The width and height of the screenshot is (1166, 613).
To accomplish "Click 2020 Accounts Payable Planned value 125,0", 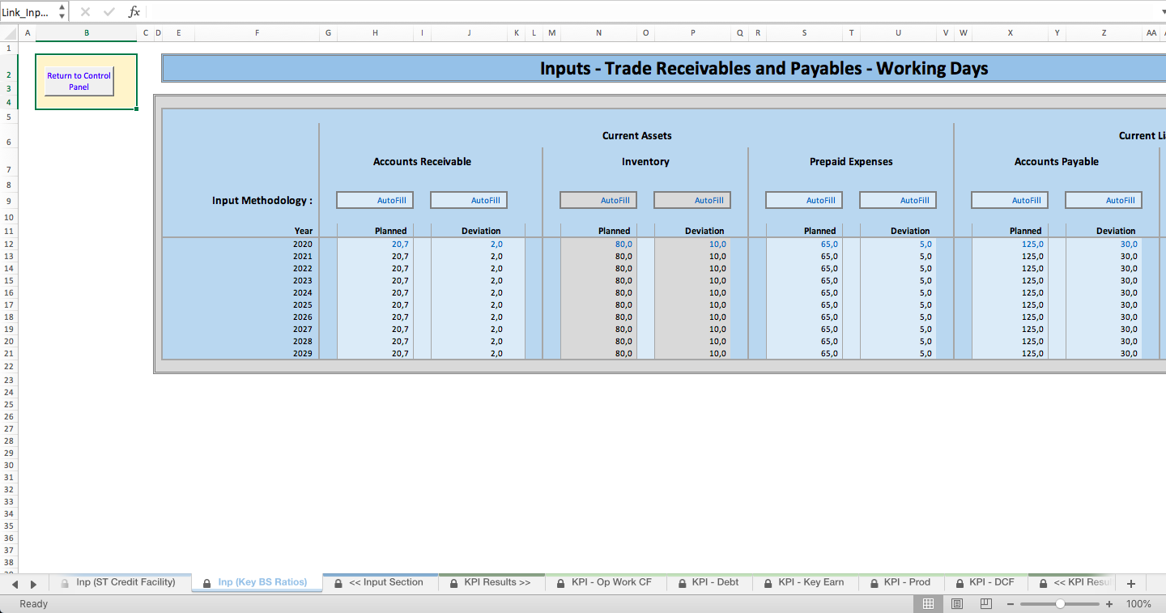I will (x=1011, y=244).
